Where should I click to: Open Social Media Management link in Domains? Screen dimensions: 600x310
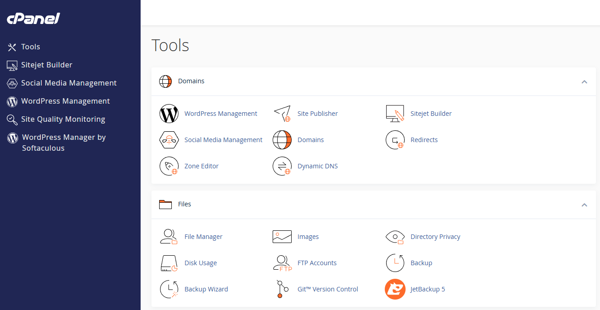click(223, 140)
